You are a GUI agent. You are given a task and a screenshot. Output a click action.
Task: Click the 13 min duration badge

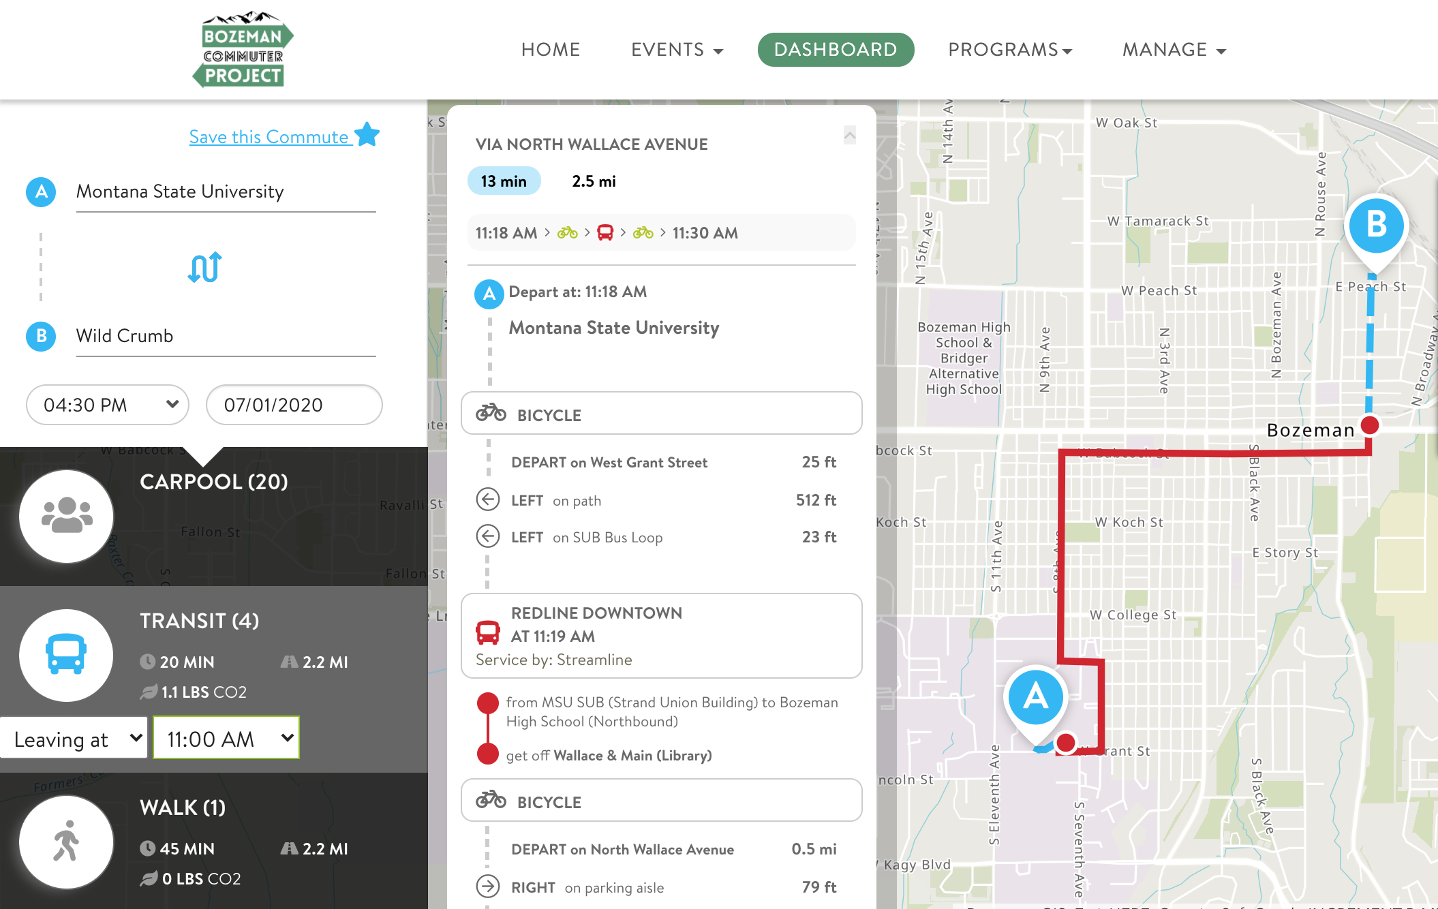pos(504,181)
